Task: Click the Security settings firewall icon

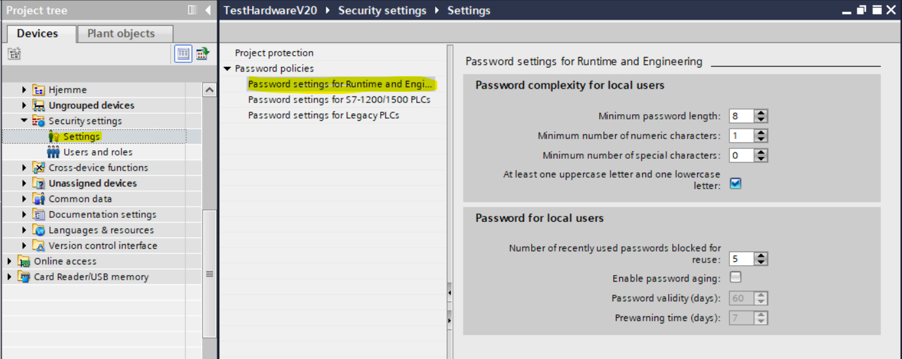Action: point(39,121)
